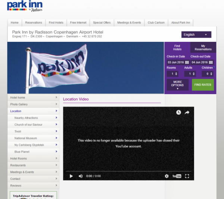Enter fullscreen mode in video player

[x=187, y=176]
